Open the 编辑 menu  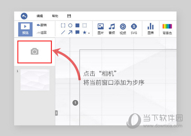pyautogui.click(x=40, y=16)
